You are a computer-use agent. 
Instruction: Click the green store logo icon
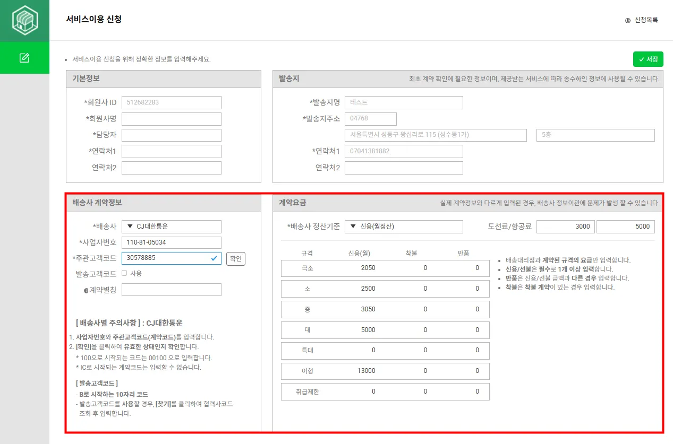[x=24, y=21]
